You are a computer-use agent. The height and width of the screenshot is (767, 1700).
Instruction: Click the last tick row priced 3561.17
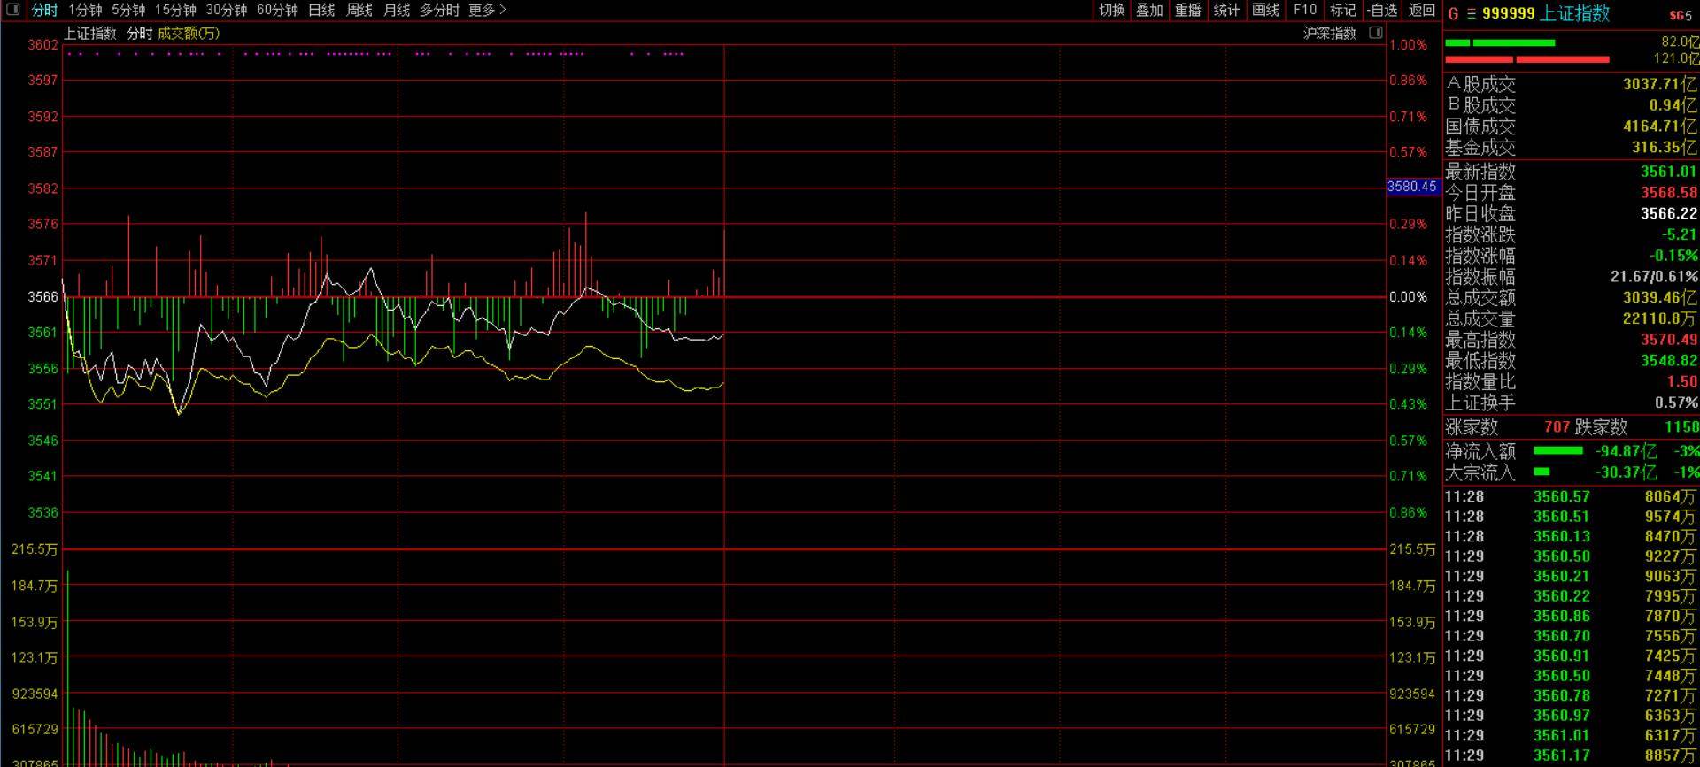tap(1571, 755)
